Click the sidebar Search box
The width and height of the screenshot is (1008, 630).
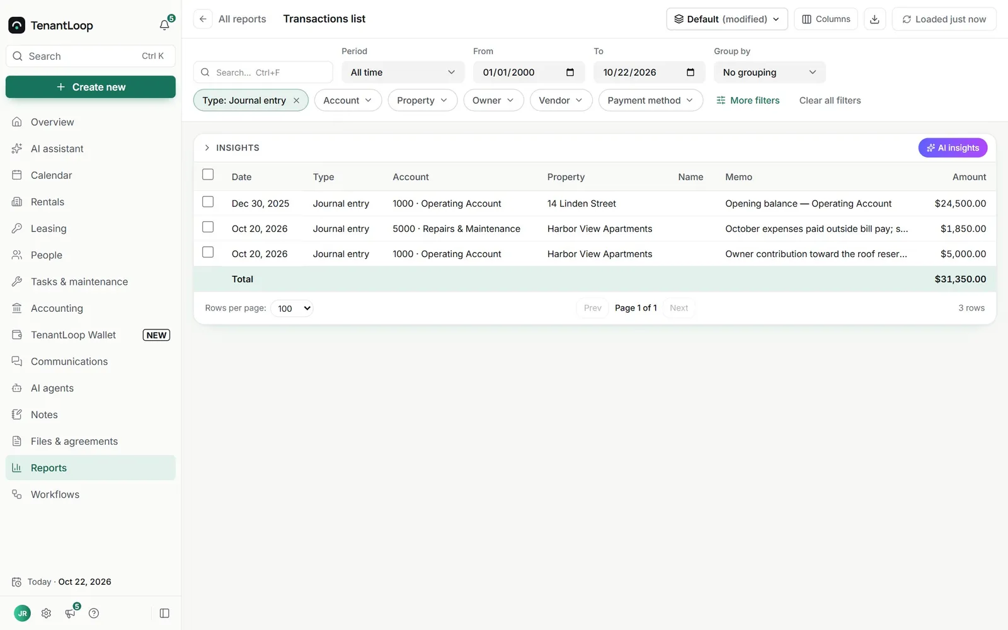click(91, 56)
